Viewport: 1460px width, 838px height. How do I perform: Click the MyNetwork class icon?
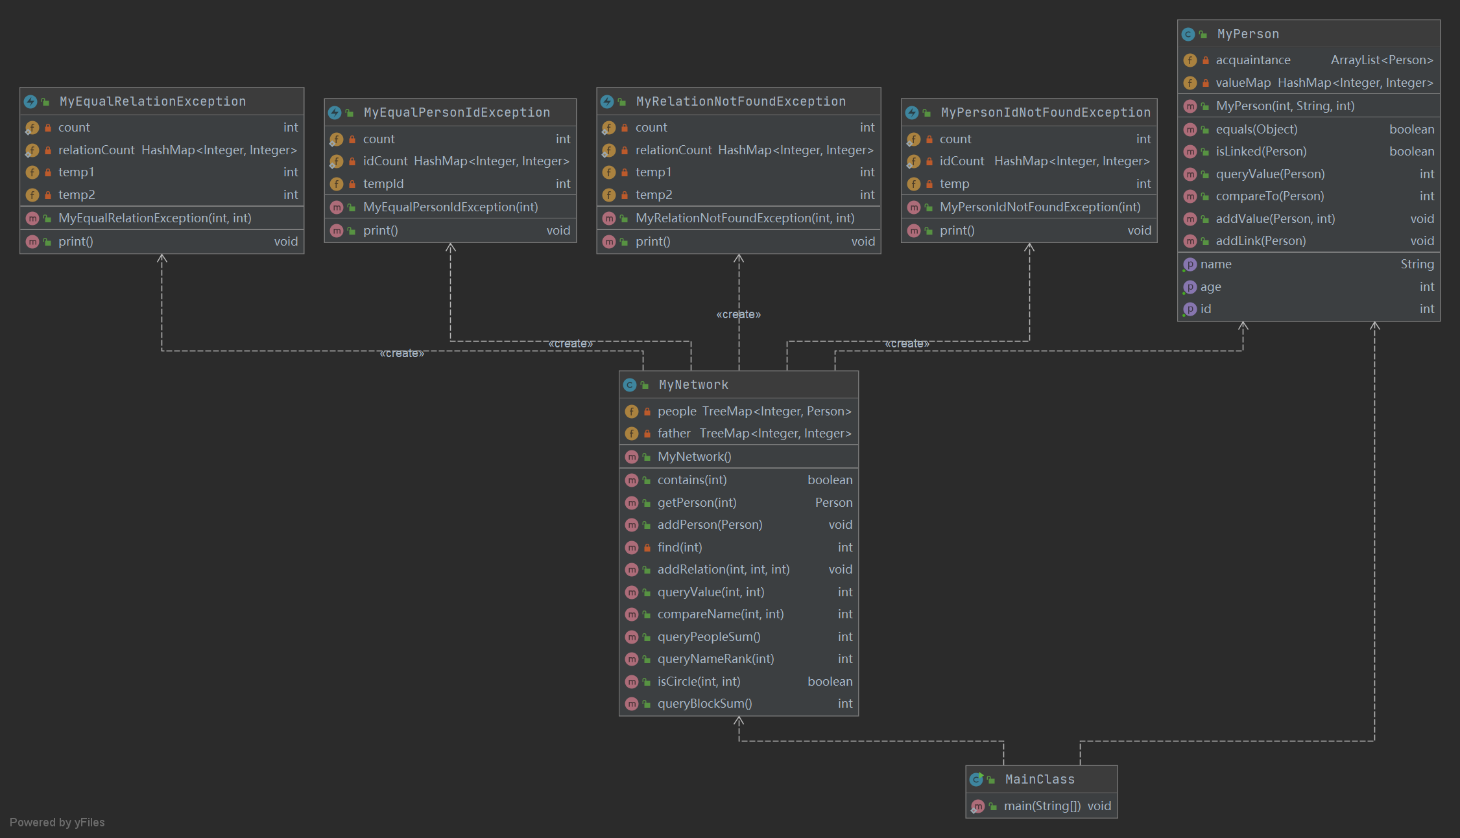coord(629,385)
